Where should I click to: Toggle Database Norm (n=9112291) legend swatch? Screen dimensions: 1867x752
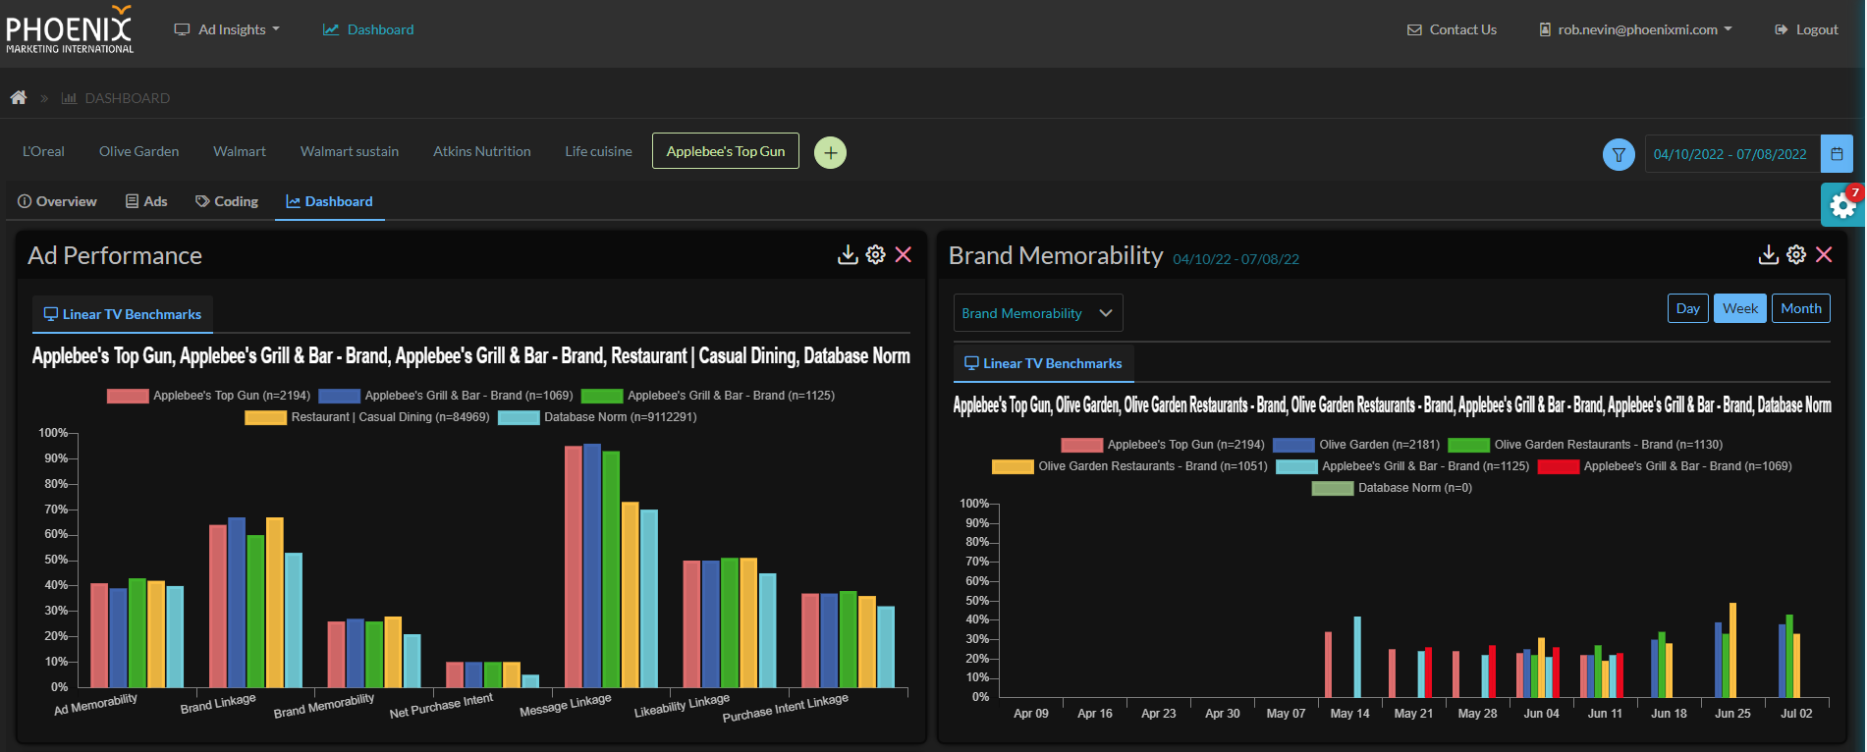click(519, 417)
